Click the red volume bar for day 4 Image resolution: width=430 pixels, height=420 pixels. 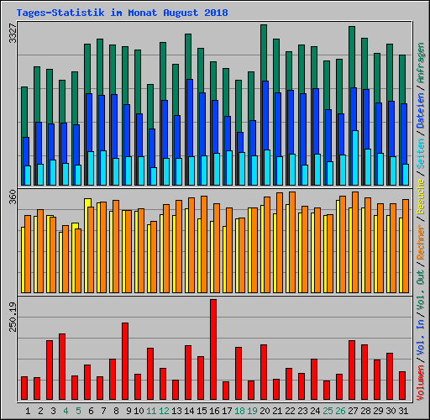[62, 366]
